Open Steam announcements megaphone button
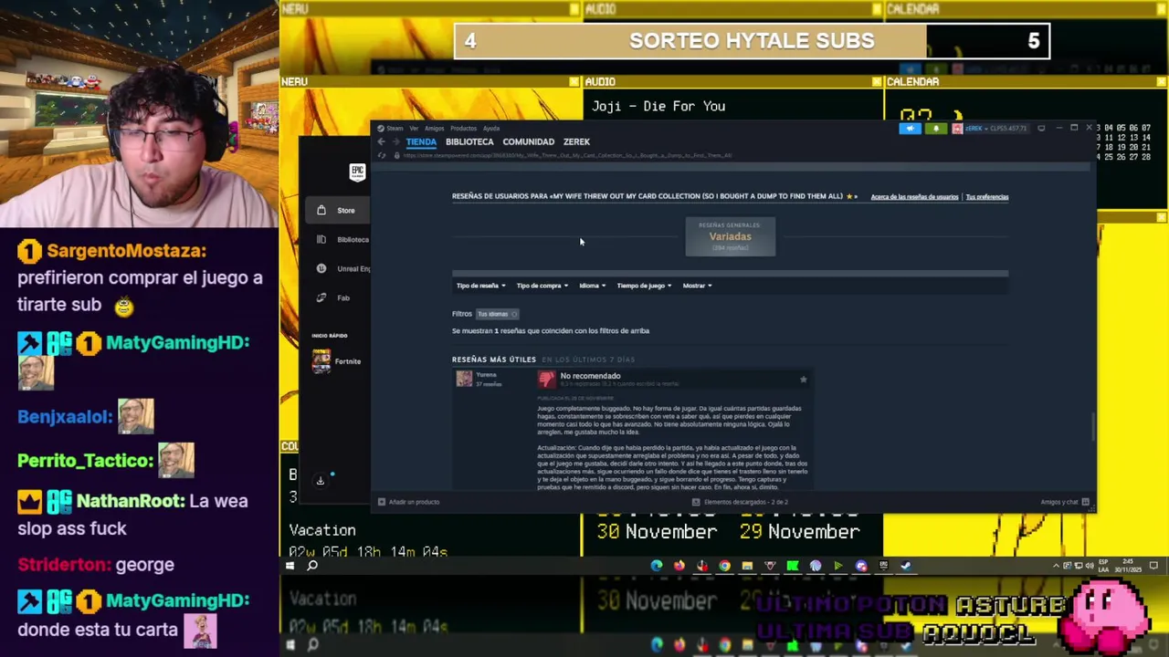The height and width of the screenshot is (657, 1169). pos(910,129)
